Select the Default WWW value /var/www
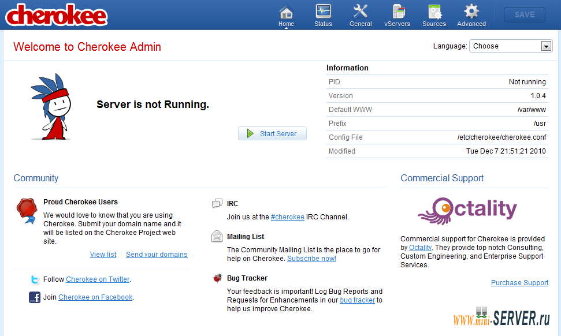The width and height of the screenshot is (561, 336). pyautogui.click(x=532, y=110)
